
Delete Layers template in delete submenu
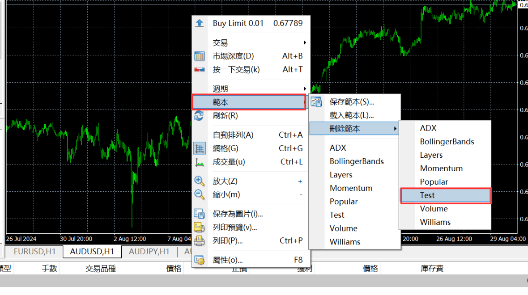[x=445, y=155]
